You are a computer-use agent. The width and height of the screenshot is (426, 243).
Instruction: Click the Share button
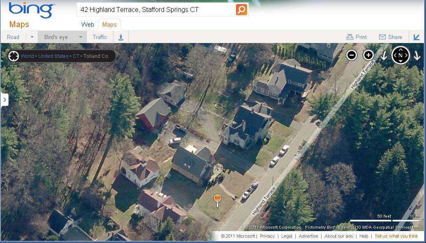click(390, 37)
